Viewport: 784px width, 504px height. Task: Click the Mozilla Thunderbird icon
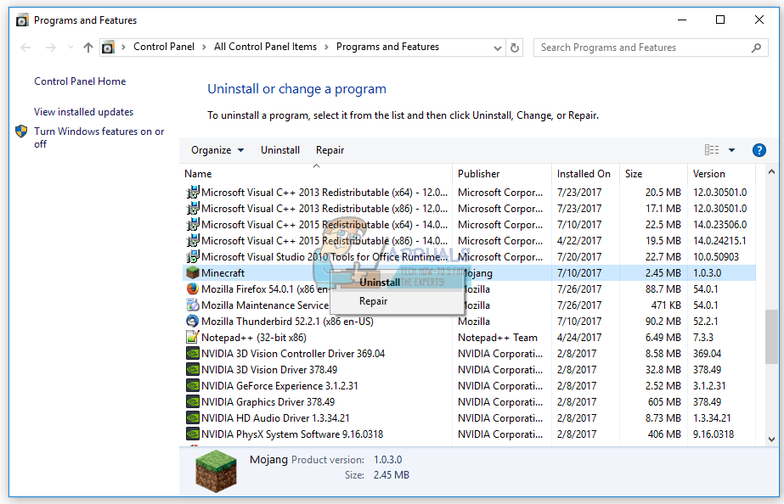(194, 321)
